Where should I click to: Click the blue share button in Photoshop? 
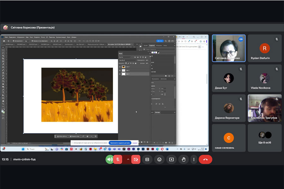point(160,41)
